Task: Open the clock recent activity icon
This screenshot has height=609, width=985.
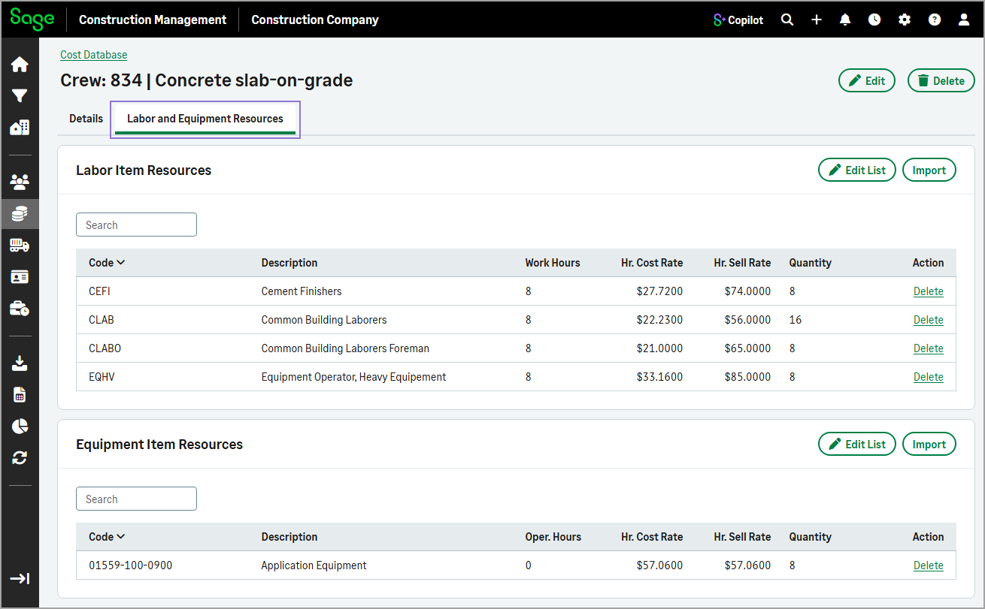Action: point(874,20)
